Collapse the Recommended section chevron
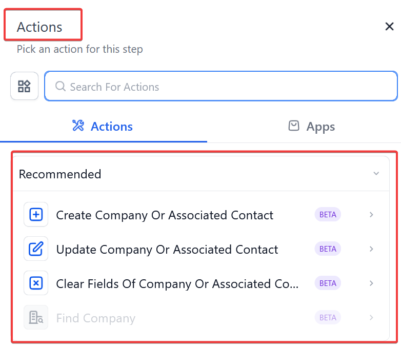Screen dimensions: 401x349 click(376, 174)
